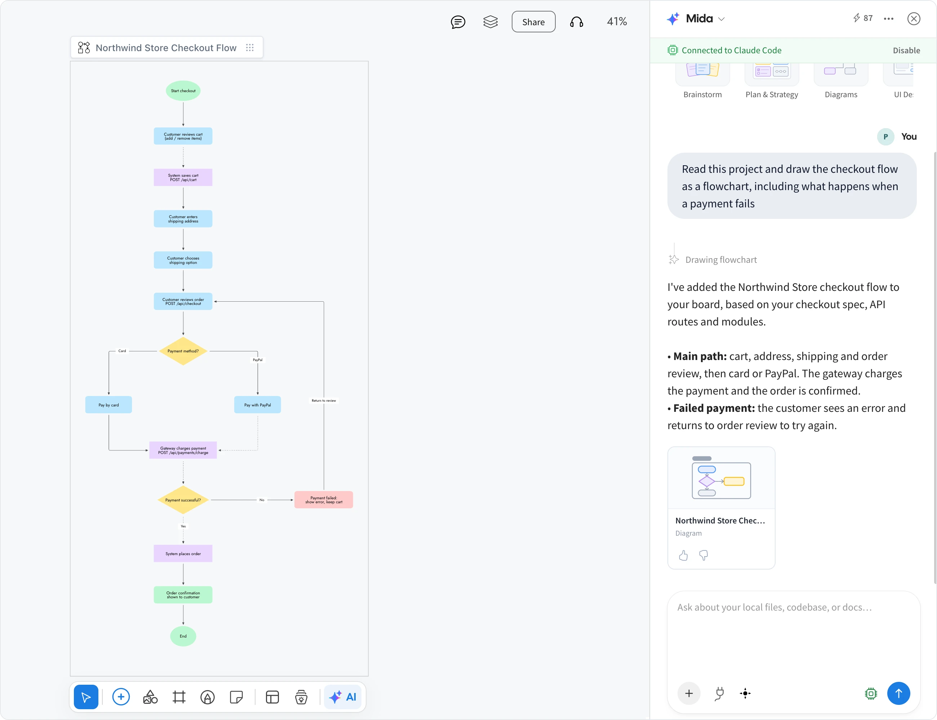Select the Northwind Store Checkout Flow frame title
The height and width of the screenshot is (720, 937).
[166, 48]
